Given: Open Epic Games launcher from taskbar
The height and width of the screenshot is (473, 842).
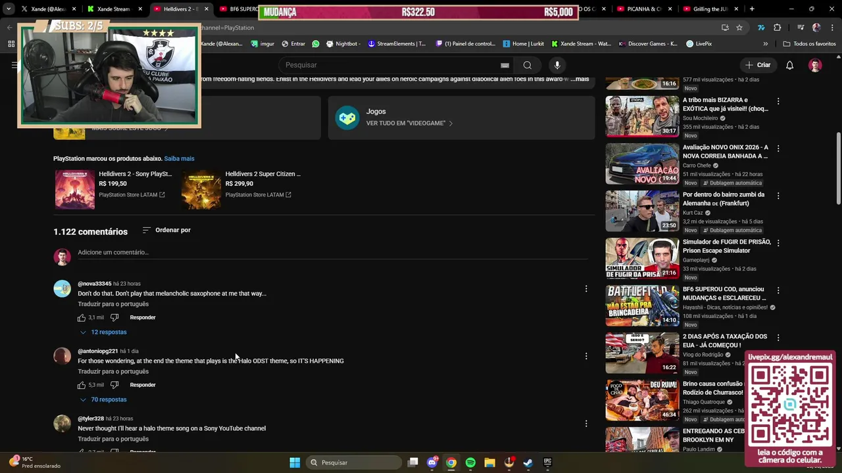Looking at the screenshot, I should coord(547,462).
